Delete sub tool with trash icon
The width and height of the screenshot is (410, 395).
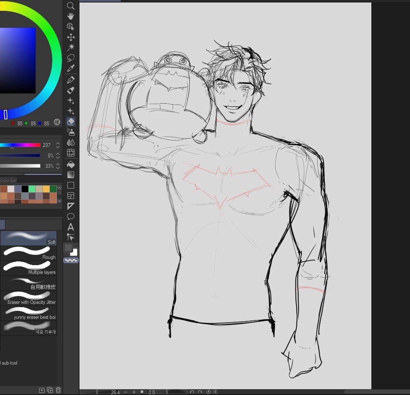click(x=58, y=390)
